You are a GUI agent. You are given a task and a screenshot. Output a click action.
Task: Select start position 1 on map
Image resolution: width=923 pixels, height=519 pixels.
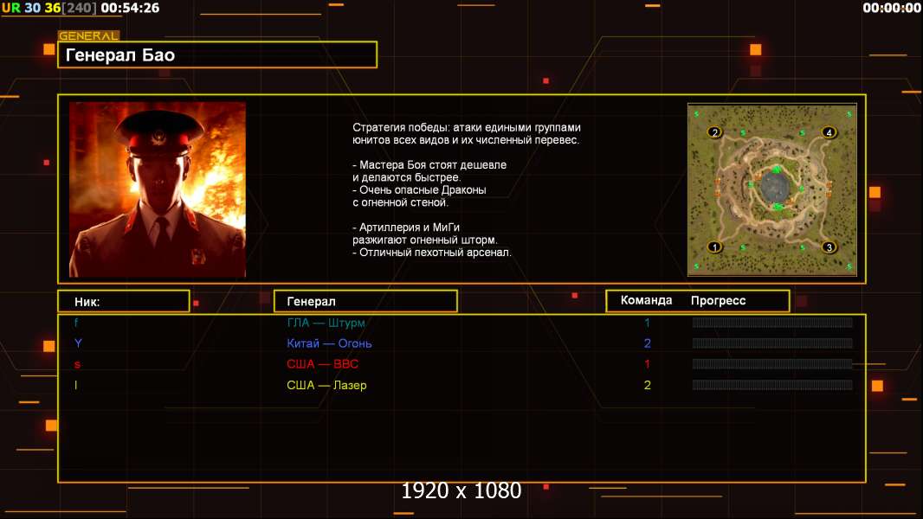pos(714,247)
